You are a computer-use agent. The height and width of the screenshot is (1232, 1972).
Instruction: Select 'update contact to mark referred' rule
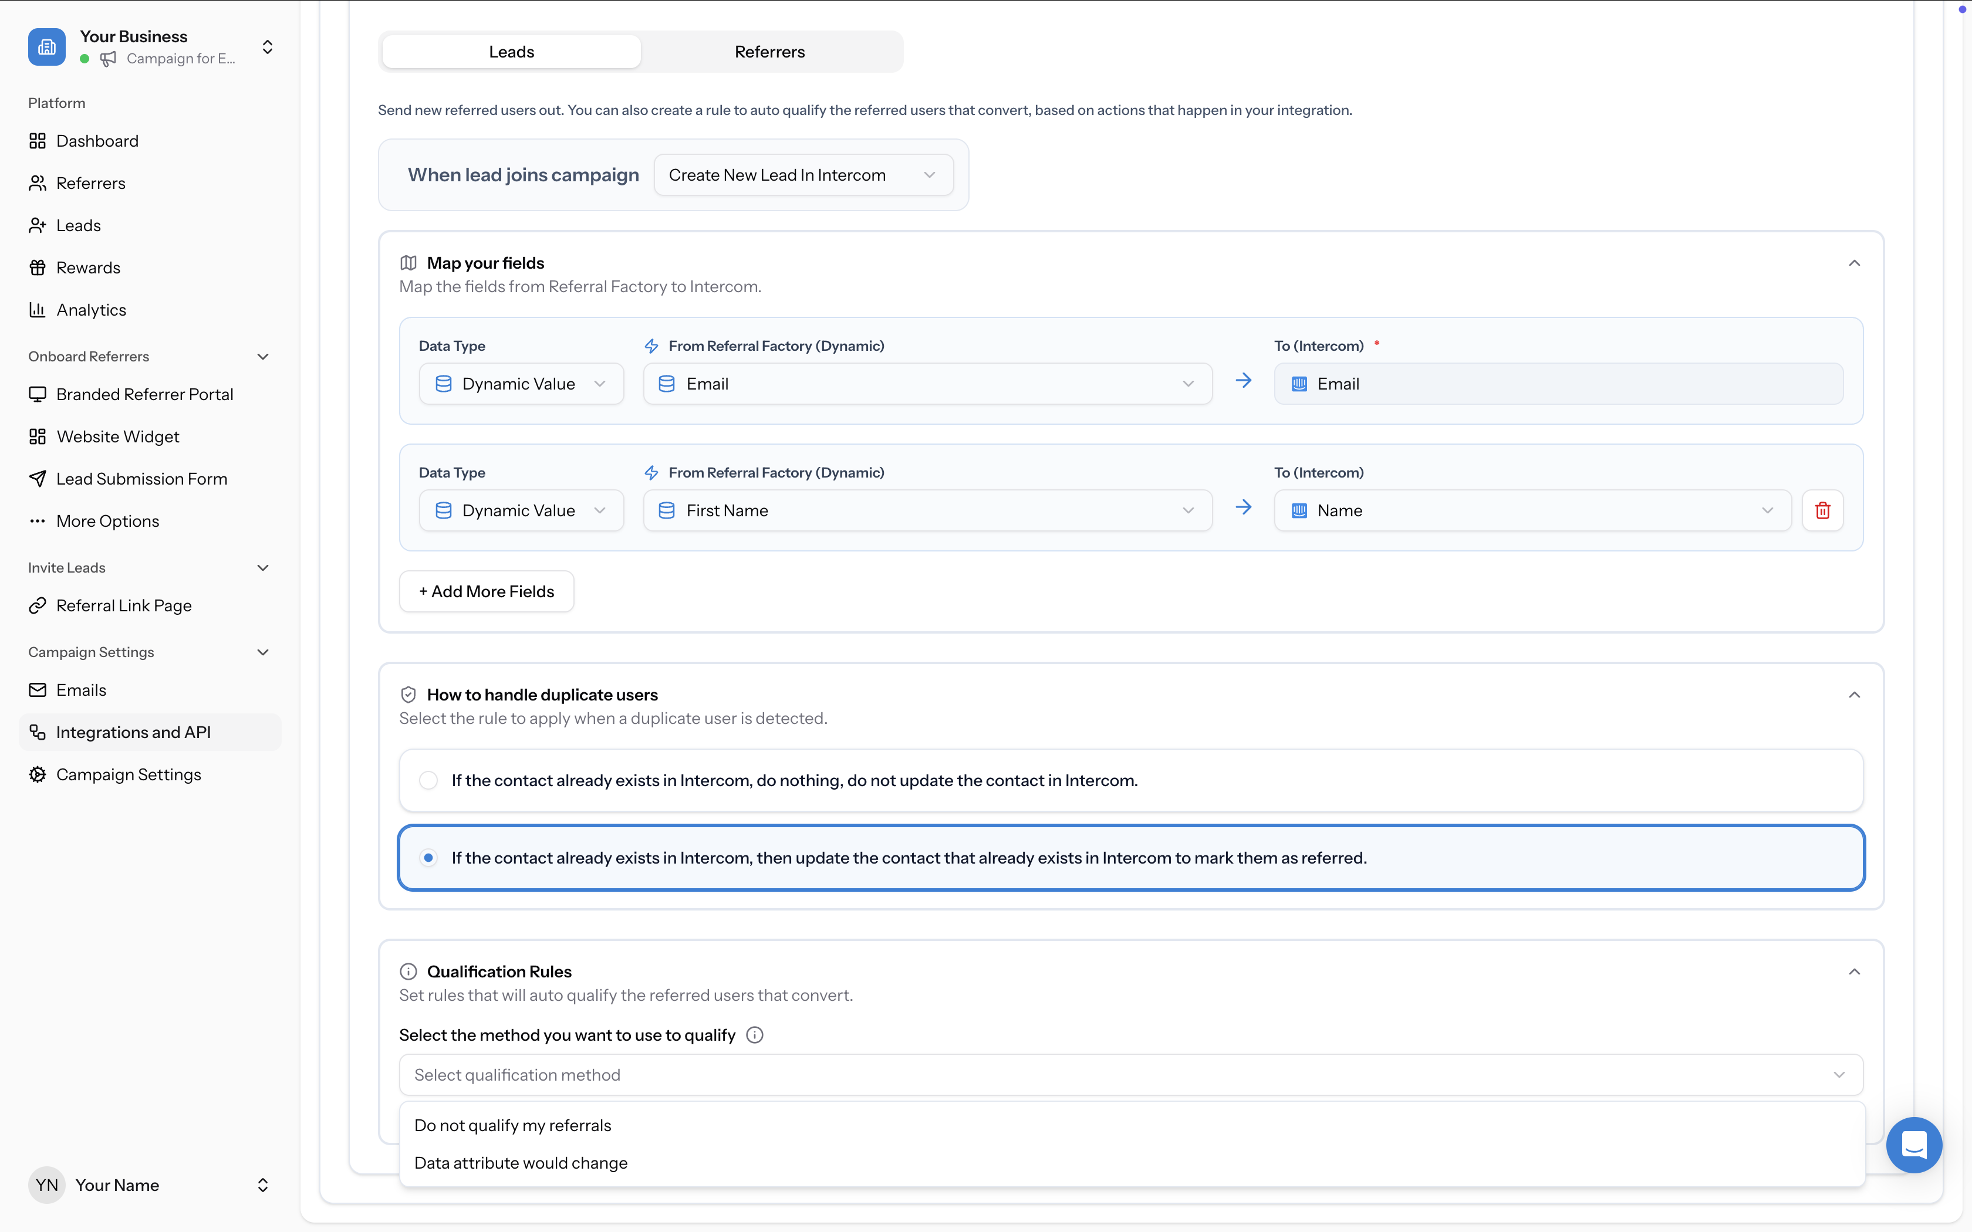tap(428, 857)
